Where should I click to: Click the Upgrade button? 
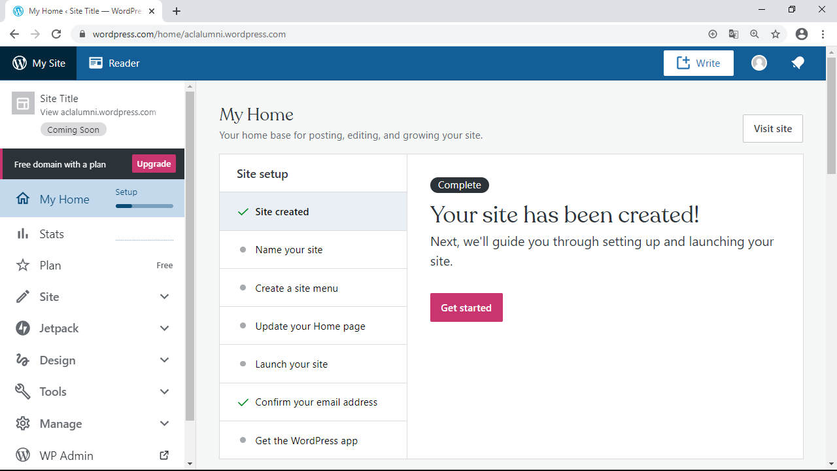[x=154, y=164]
